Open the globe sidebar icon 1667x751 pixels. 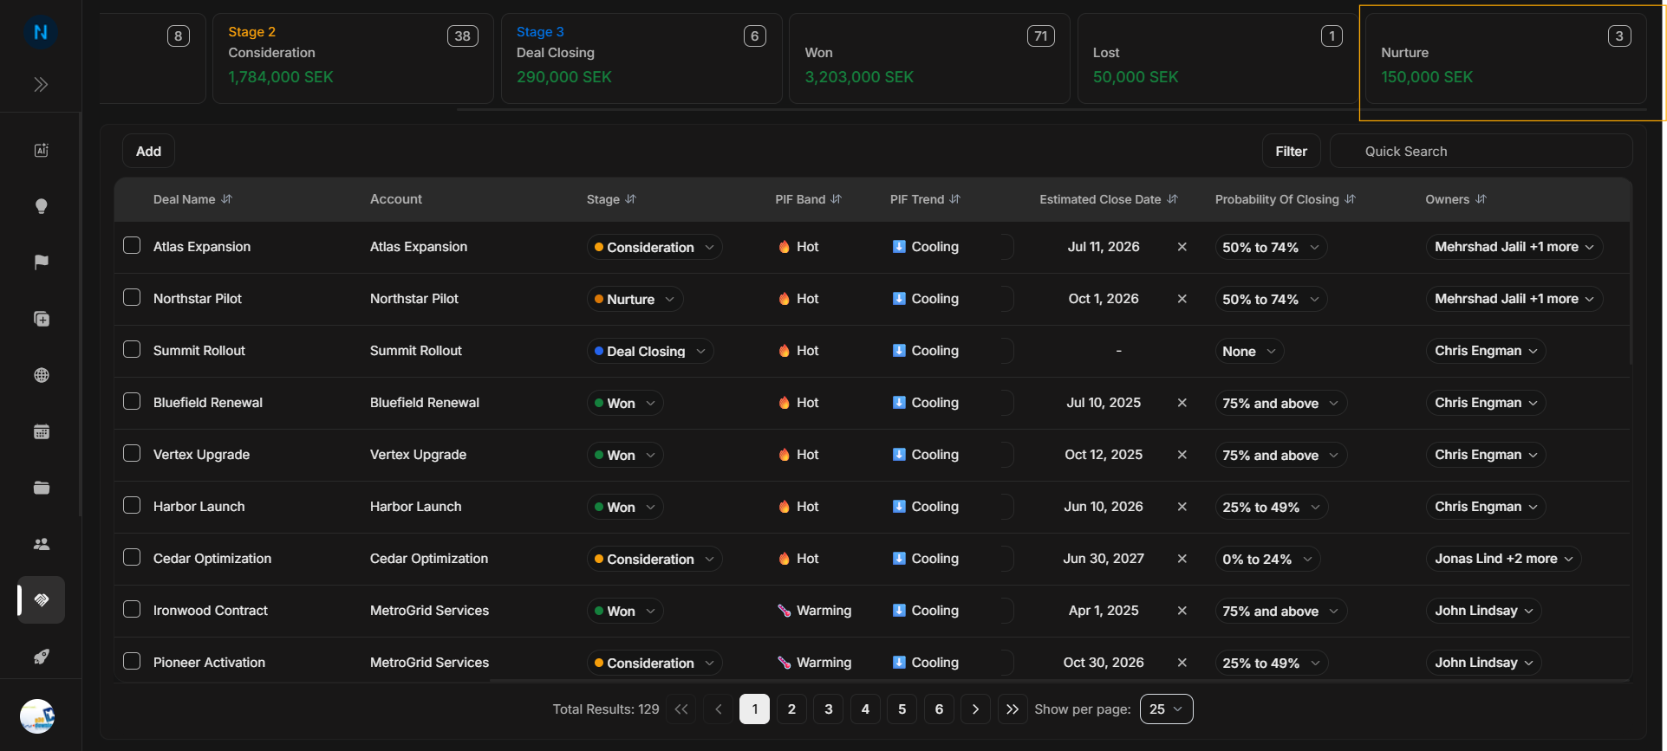41,375
